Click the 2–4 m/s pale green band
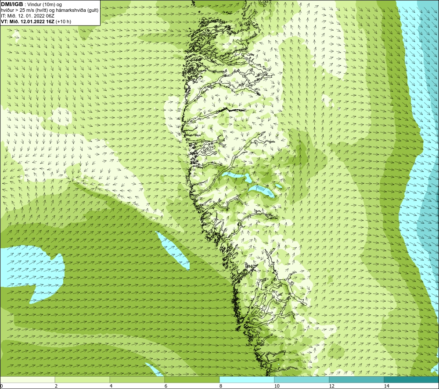Viewport: 439px width, 389px height. [83, 380]
